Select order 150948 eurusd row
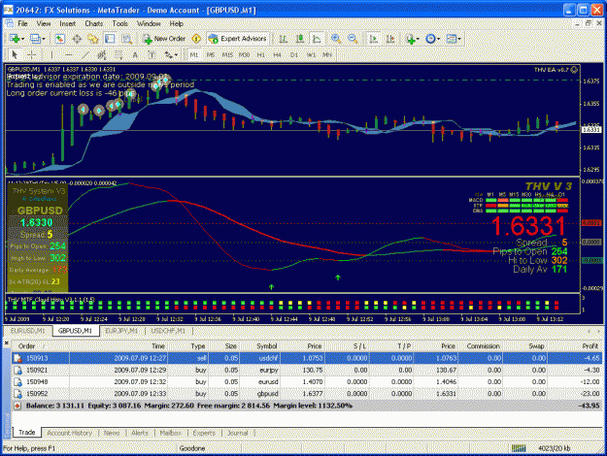 point(307,381)
